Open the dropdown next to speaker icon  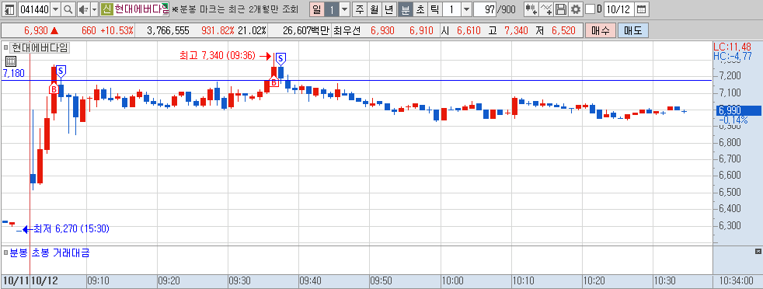[x=94, y=9]
